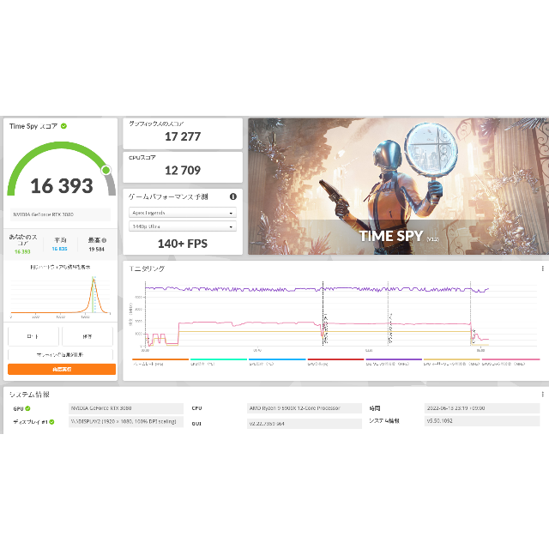549x549 pixels.
Task: Click the orange score distribution curve chart
Action: [x=60, y=295]
